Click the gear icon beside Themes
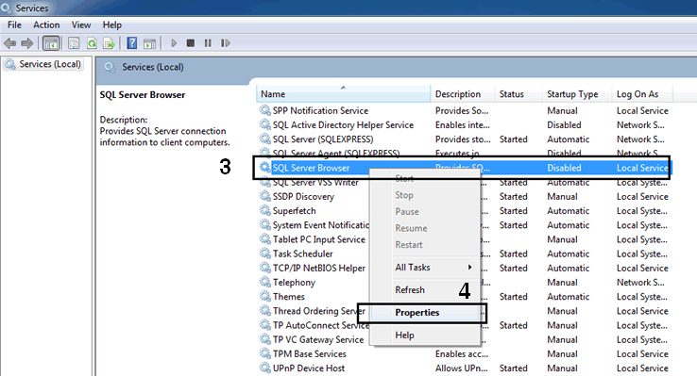 [x=265, y=296]
